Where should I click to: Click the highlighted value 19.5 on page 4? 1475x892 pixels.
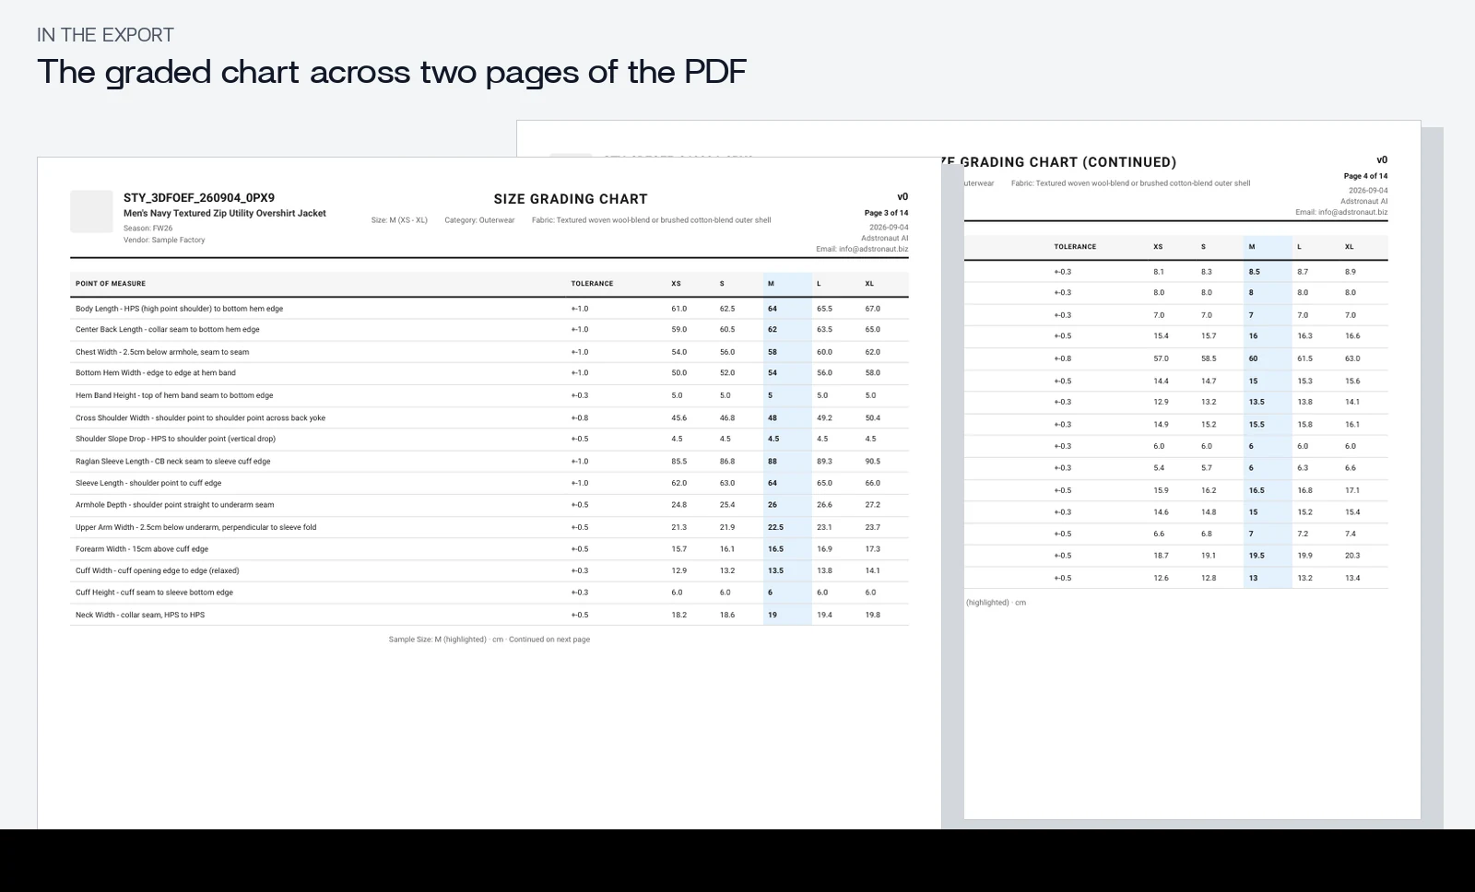tap(1257, 556)
